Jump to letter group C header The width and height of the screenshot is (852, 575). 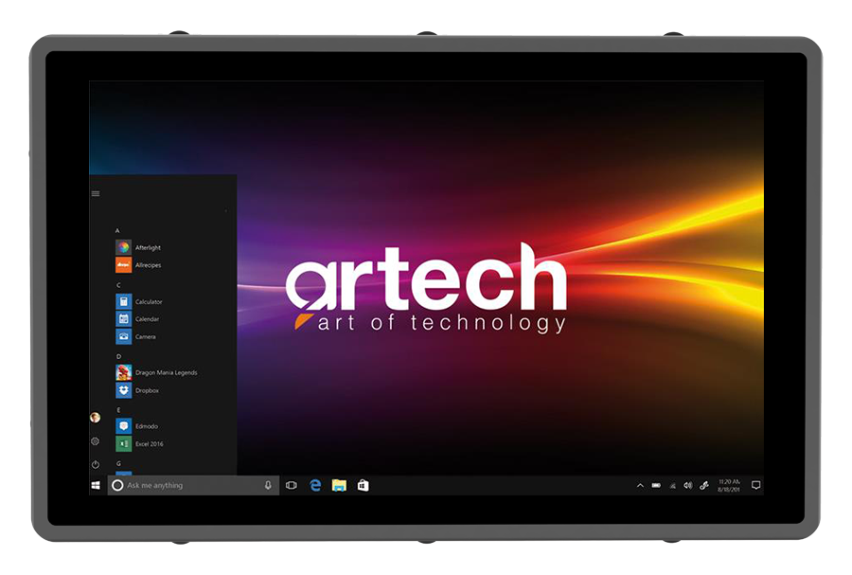[x=118, y=284]
